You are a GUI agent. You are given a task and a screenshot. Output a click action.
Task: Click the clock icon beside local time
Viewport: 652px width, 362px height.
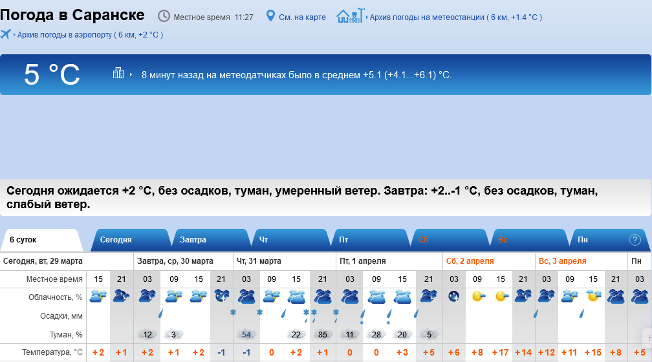pos(164,16)
